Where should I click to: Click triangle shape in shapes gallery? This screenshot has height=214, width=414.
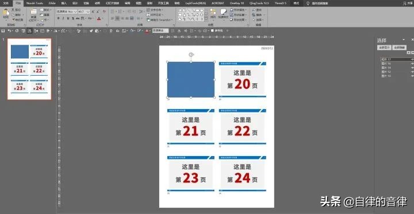[x=185, y=15]
